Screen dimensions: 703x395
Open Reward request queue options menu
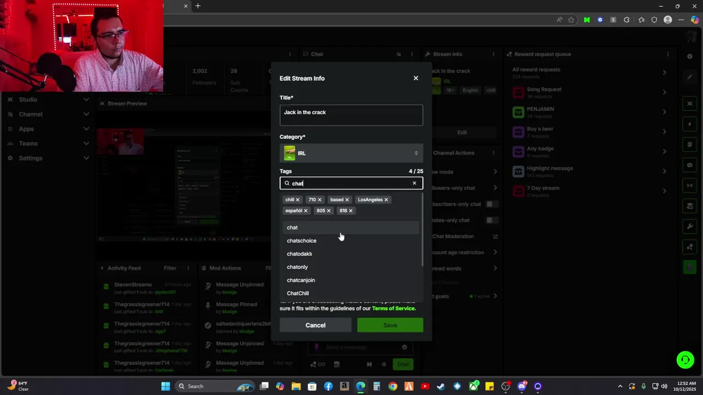click(x=668, y=54)
